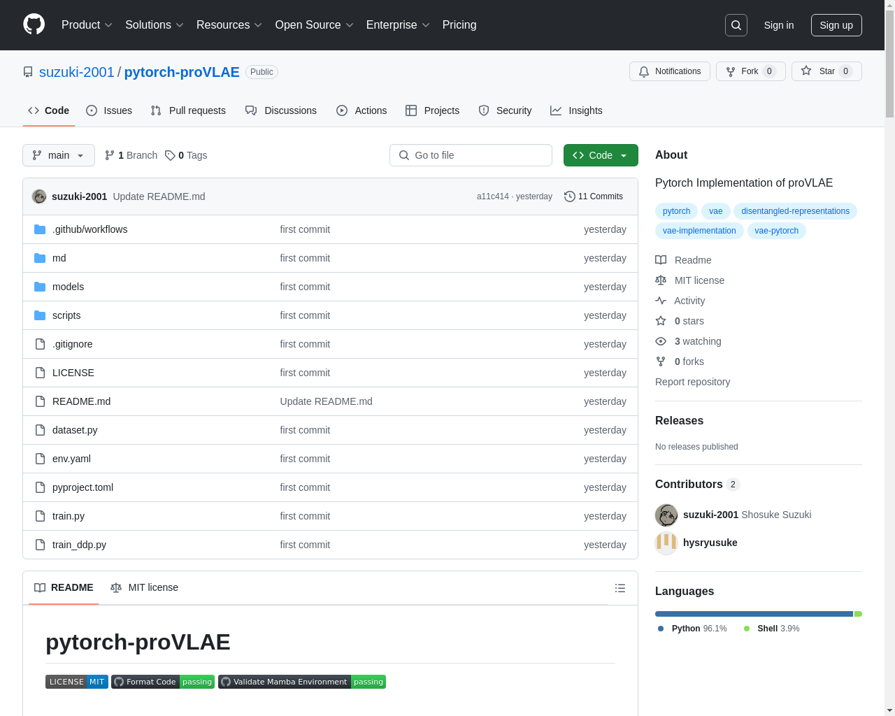The image size is (895, 716).
Task: Click the a11c414 commit hash
Action: point(492,196)
